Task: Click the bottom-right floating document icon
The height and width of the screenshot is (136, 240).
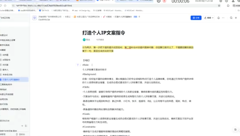Action: [x=235, y=129]
